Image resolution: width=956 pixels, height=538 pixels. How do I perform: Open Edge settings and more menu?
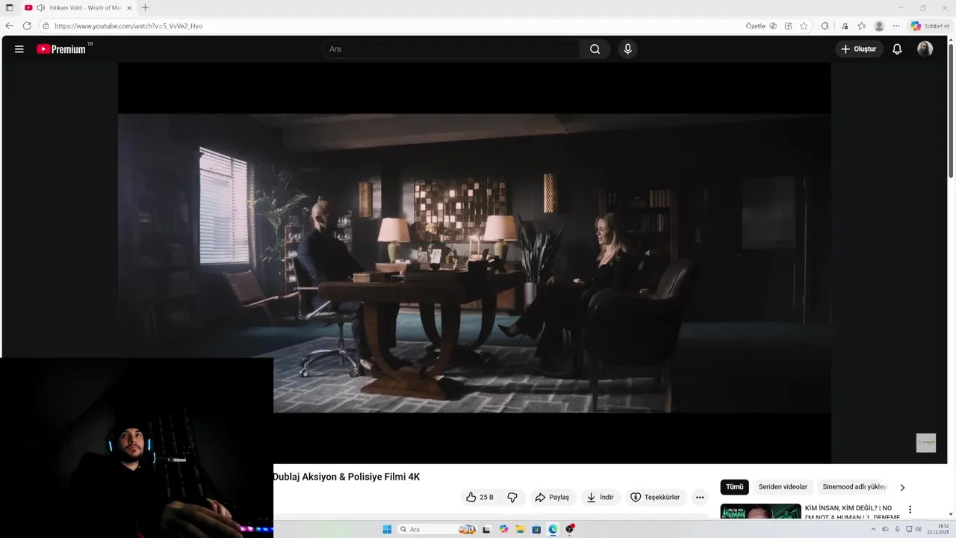[x=896, y=26]
